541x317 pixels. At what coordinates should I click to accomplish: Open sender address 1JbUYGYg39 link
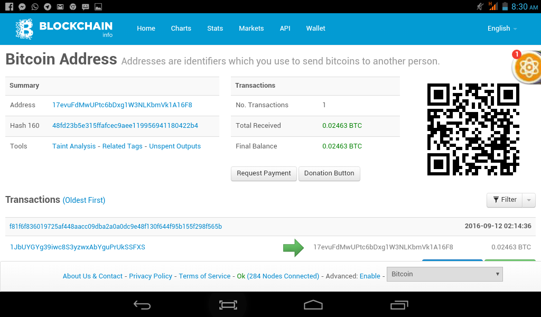[78, 247]
